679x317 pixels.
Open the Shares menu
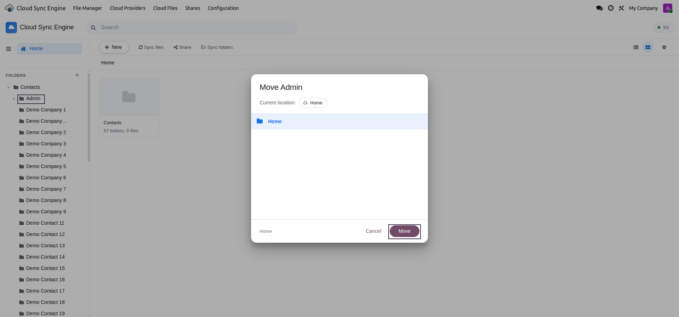(x=193, y=8)
